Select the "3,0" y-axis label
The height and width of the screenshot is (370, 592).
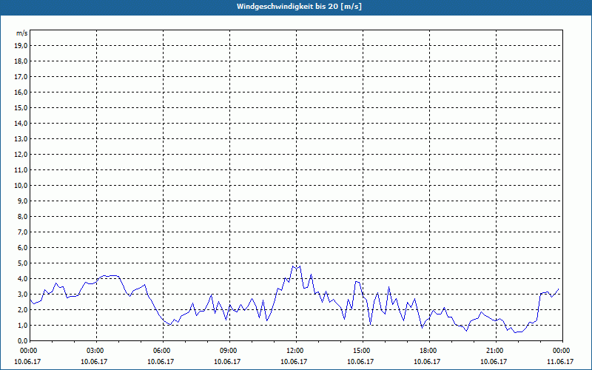click(22, 294)
